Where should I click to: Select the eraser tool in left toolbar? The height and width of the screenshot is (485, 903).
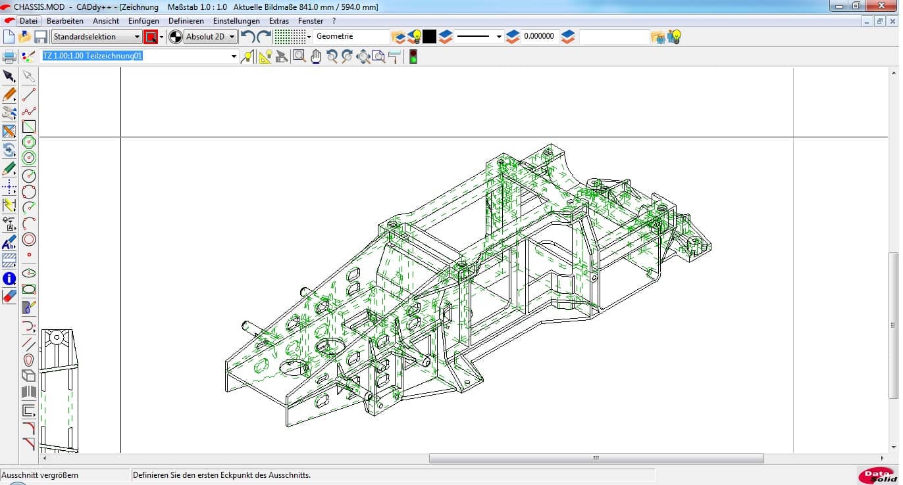(x=9, y=296)
